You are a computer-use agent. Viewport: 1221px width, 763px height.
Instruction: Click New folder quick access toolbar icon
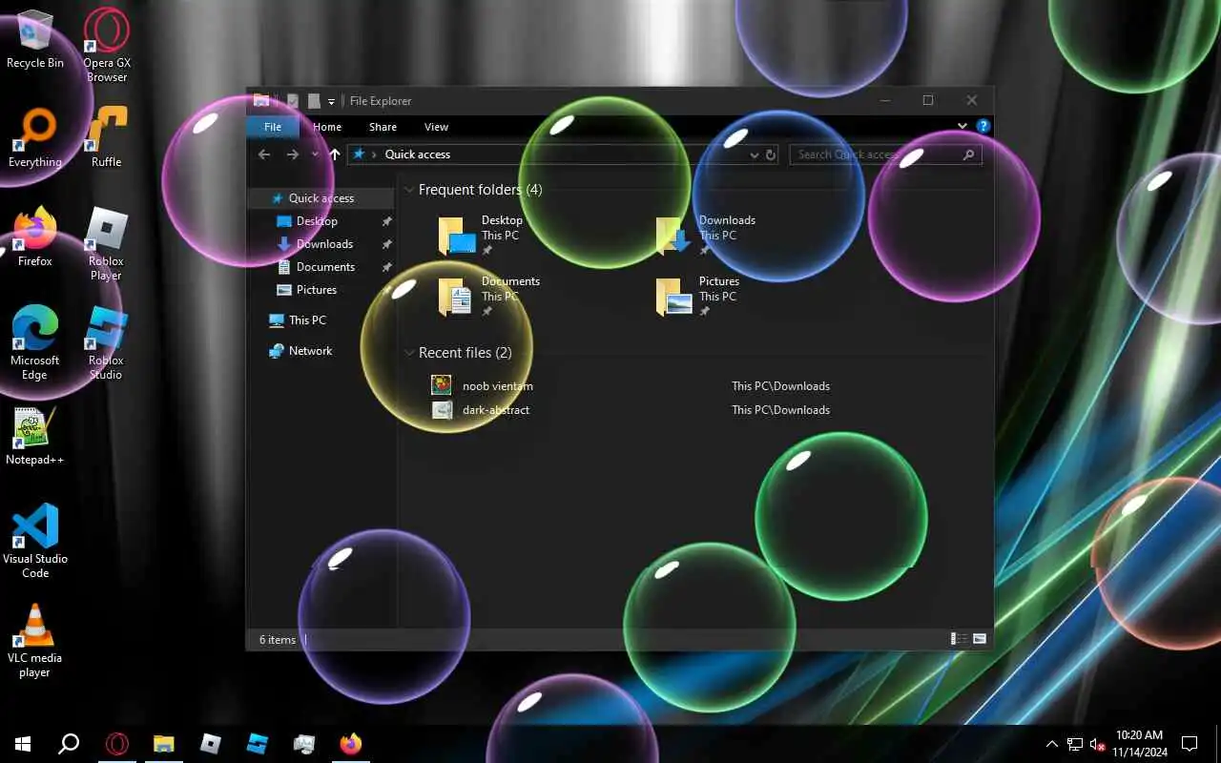click(x=314, y=101)
